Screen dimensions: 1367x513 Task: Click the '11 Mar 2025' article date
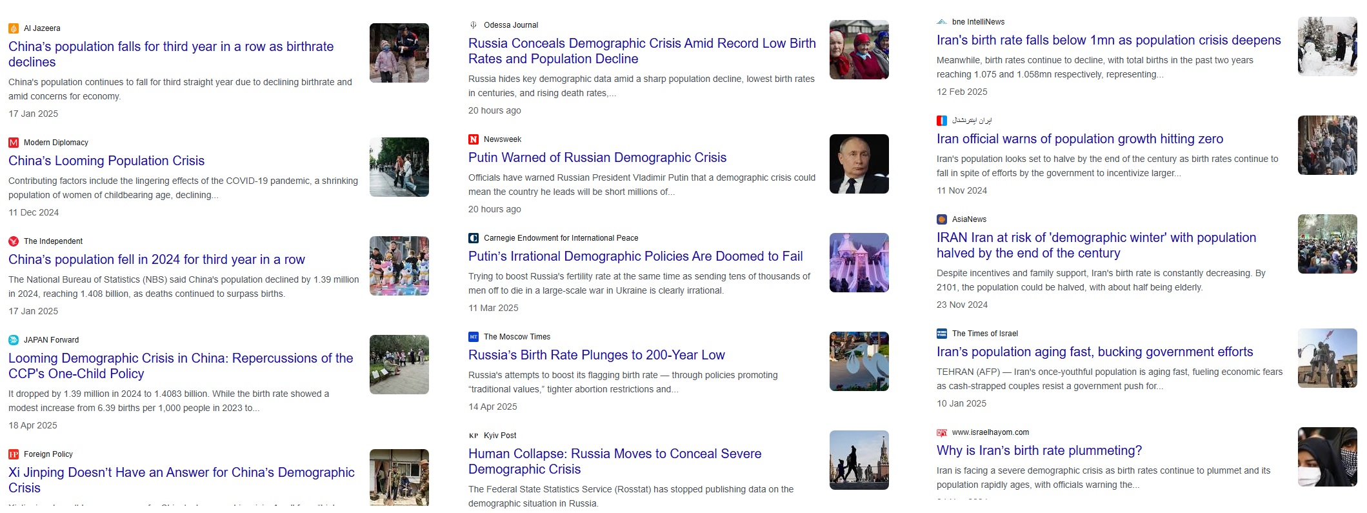(x=494, y=308)
